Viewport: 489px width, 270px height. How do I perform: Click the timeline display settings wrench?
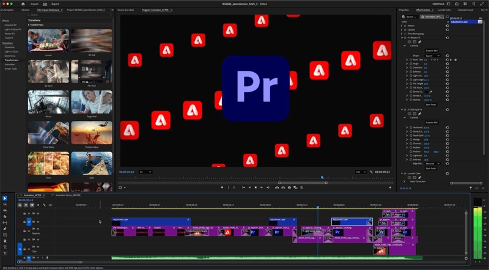(x=44, y=205)
